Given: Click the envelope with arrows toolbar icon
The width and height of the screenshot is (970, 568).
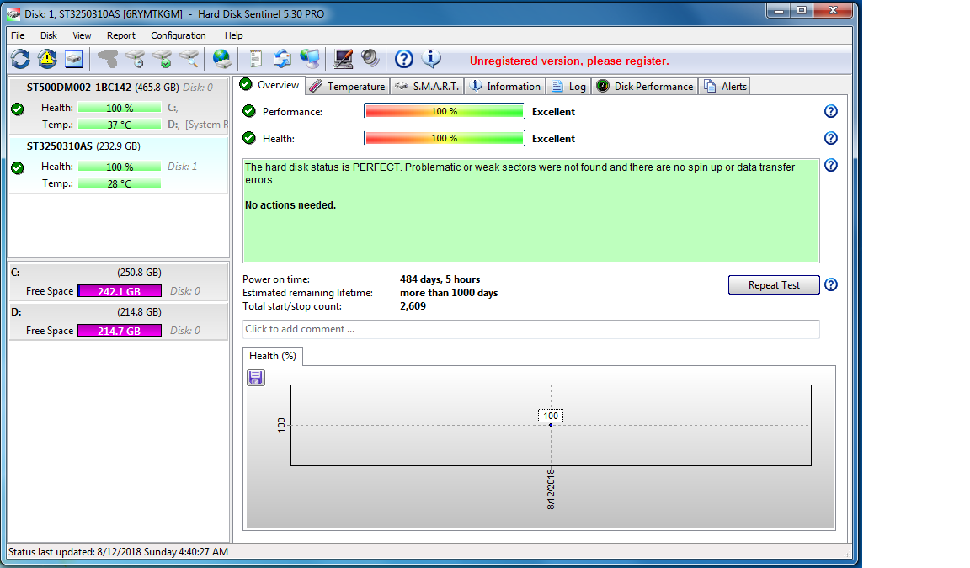Looking at the screenshot, I should (282, 60).
